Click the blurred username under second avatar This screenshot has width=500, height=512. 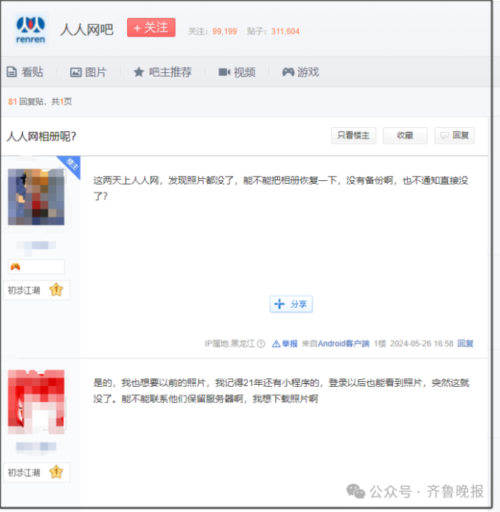click(36, 446)
